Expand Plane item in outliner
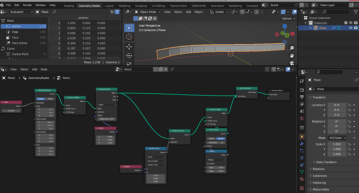This screenshot has height=193, width=359. pyautogui.click(x=311, y=28)
